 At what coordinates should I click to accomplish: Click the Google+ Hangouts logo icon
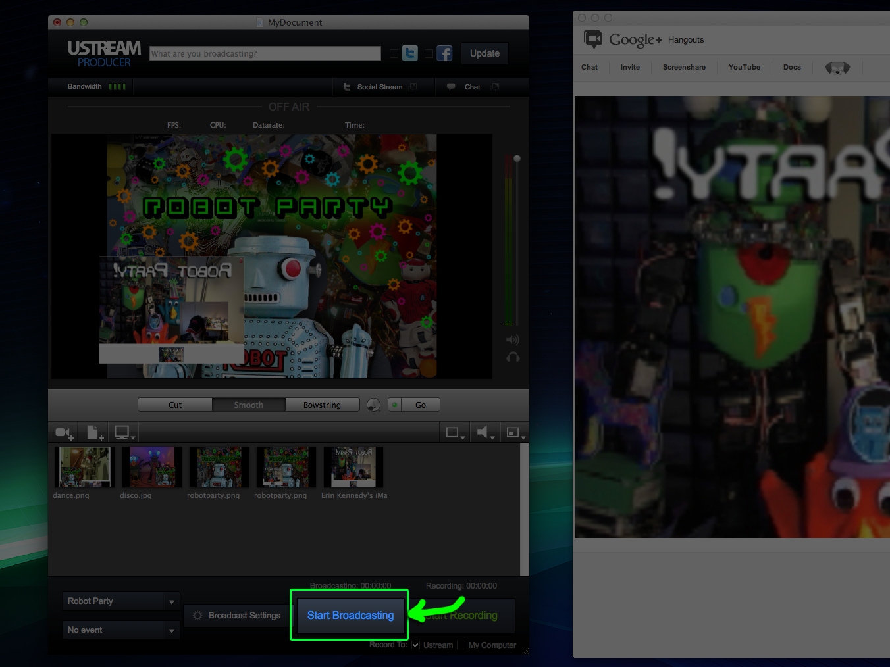tap(593, 40)
